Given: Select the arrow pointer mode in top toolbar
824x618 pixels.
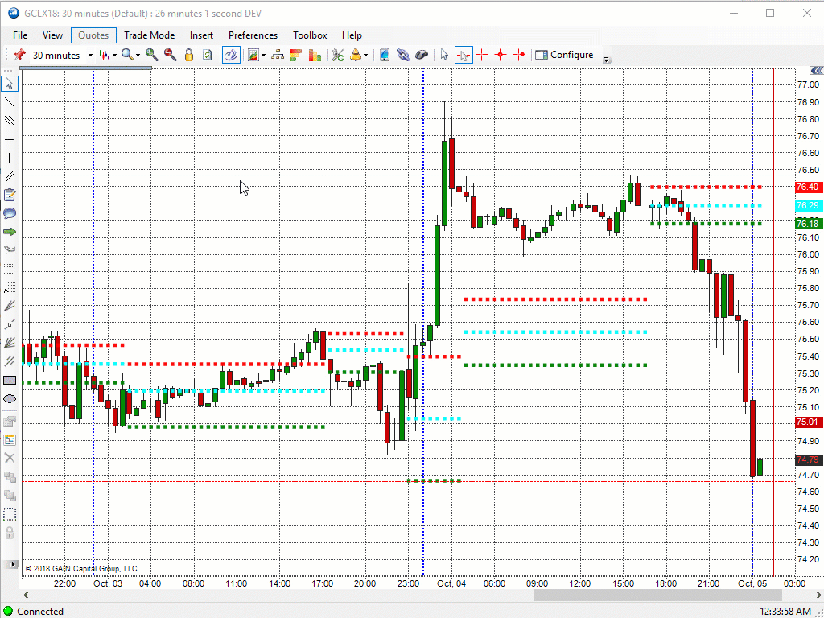Looking at the screenshot, I should 444,55.
